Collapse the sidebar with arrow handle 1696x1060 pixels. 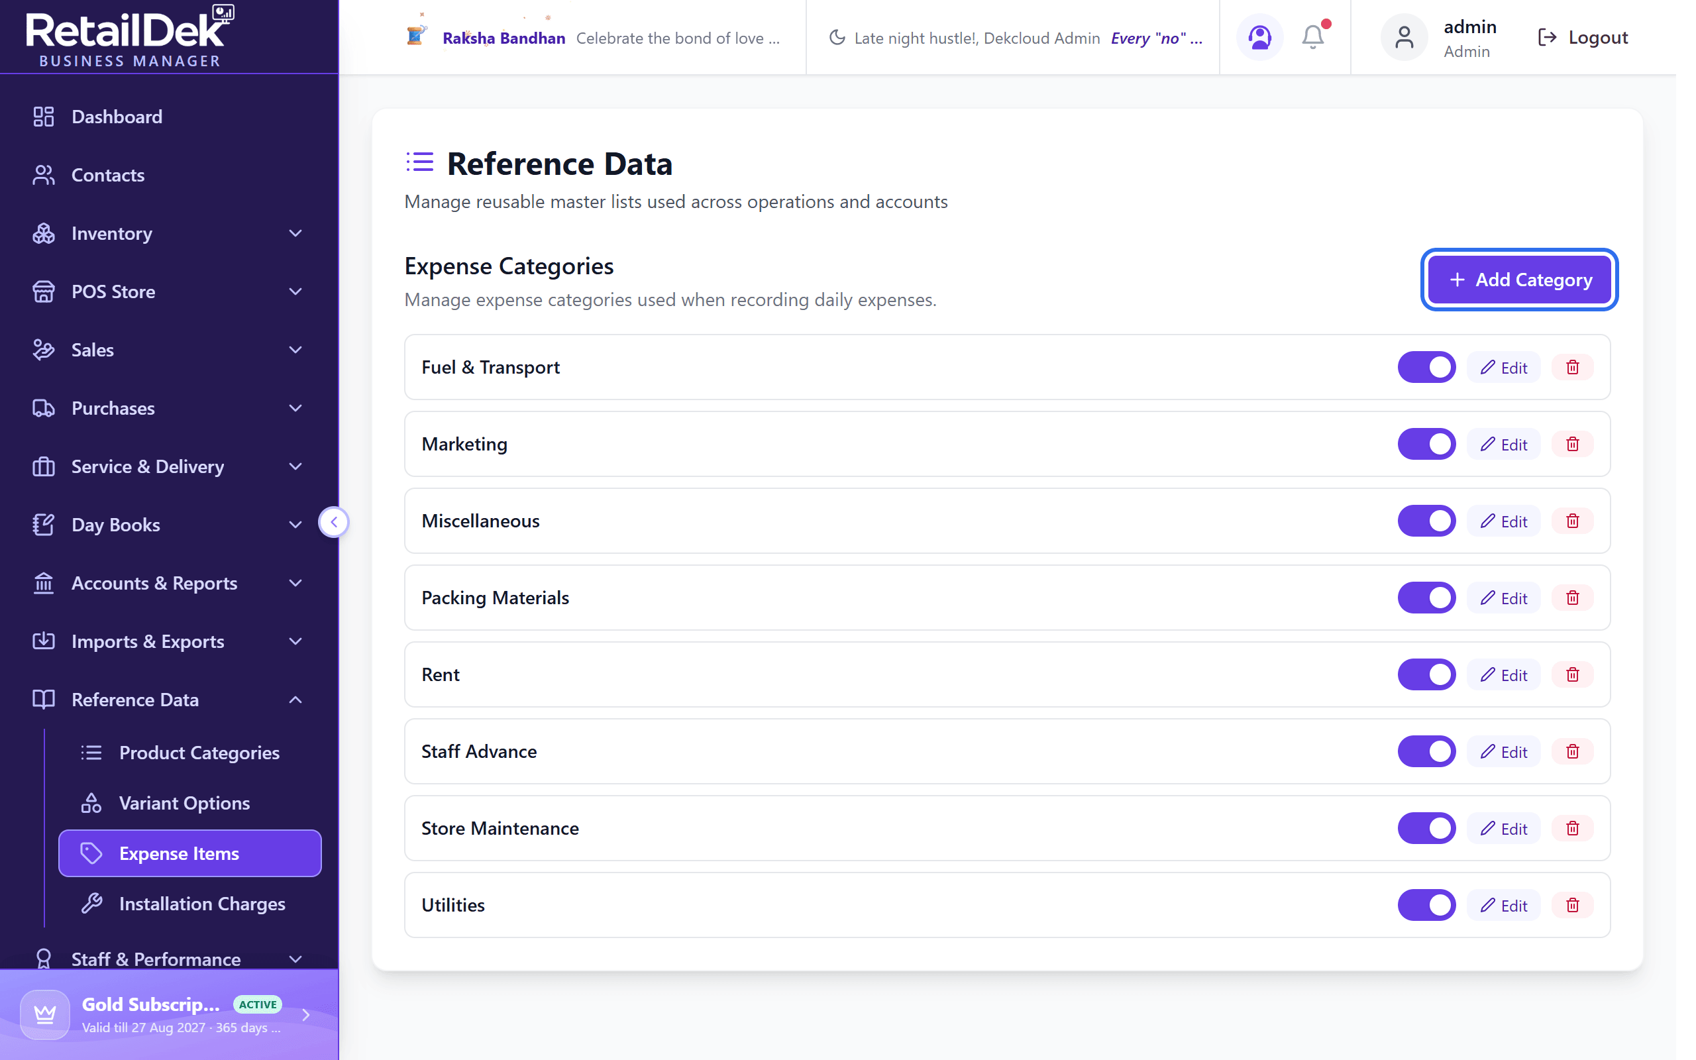click(334, 521)
